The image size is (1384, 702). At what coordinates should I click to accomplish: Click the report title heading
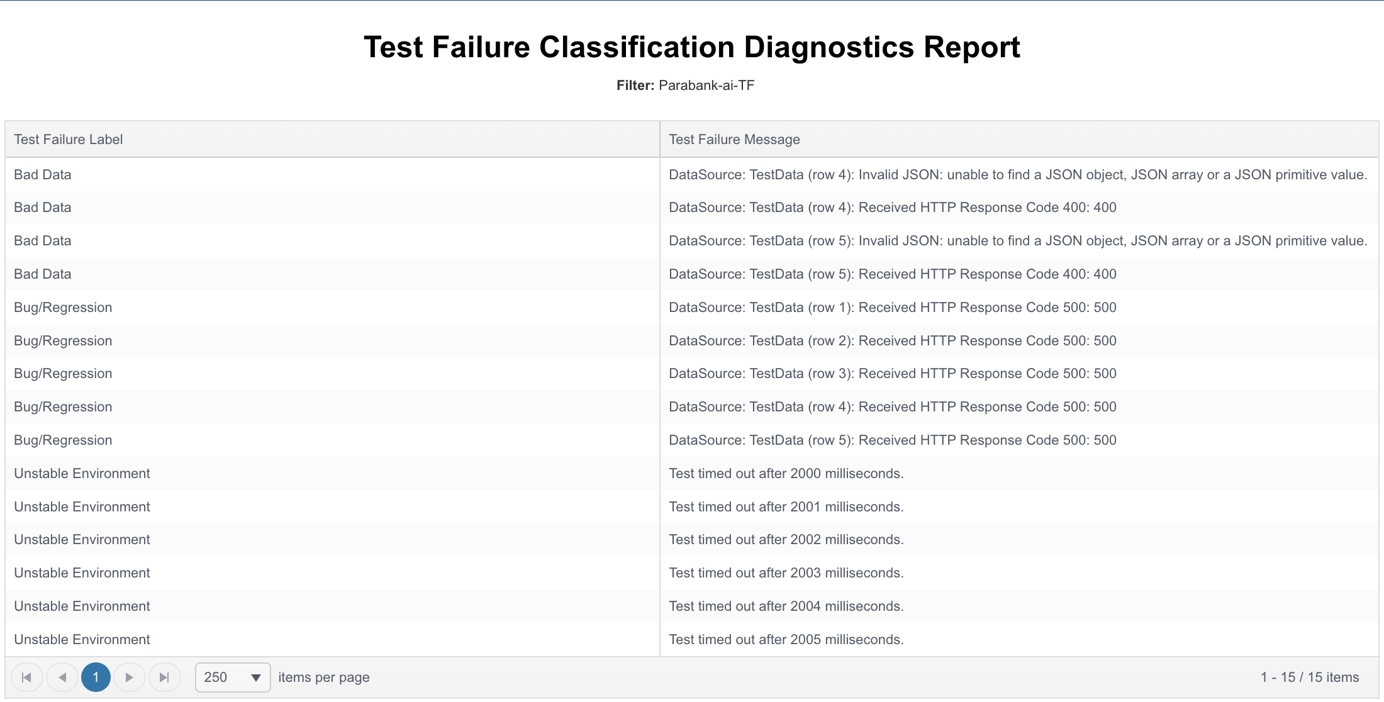692,47
